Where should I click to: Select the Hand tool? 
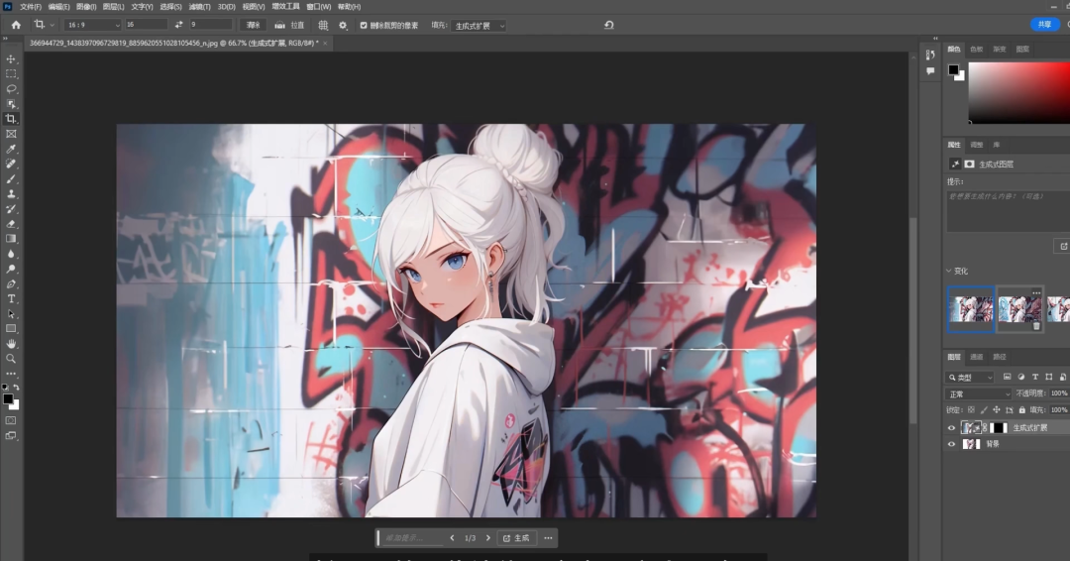[12, 343]
